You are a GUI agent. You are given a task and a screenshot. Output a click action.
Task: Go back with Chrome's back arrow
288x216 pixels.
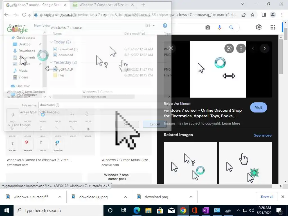click(6, 15)
